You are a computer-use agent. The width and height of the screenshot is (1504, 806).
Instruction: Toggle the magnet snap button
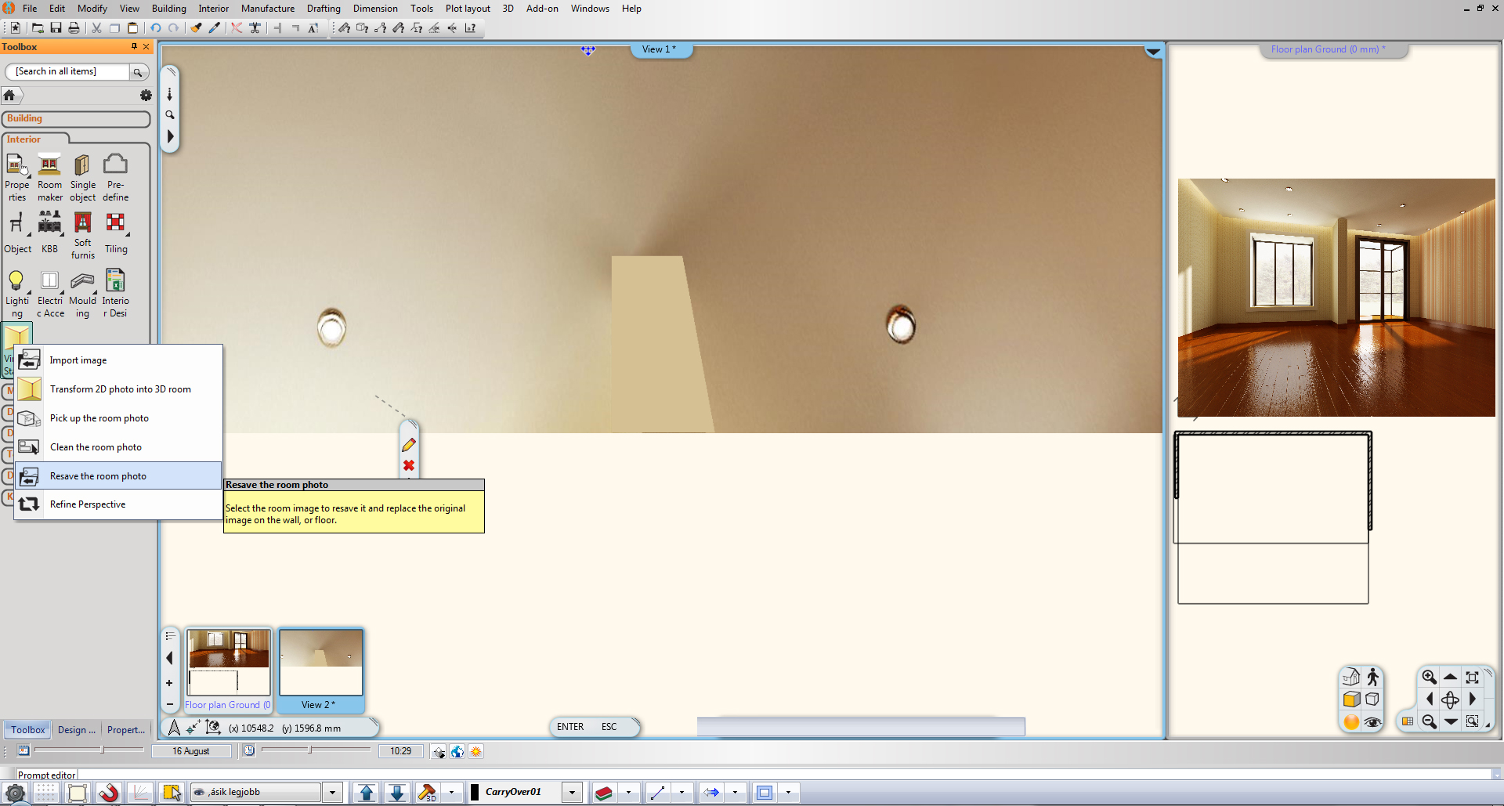pyautogui.click(x=108, y=793)
